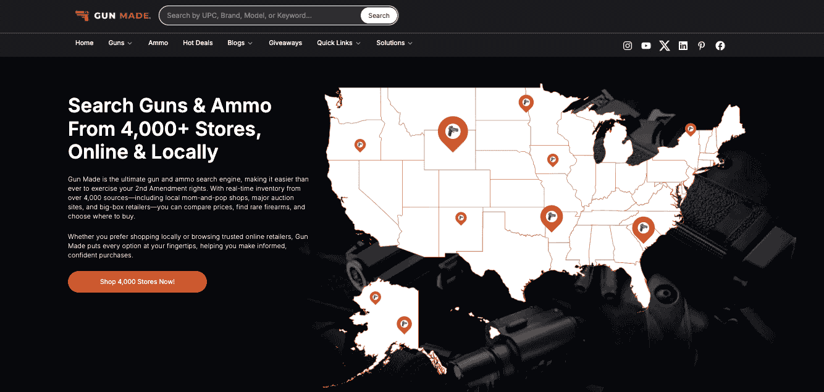Image resolution: width=824 pixels, height=392 pixels.
Task: Expand the Blogs dropdown menu
Action: [240, 43]
